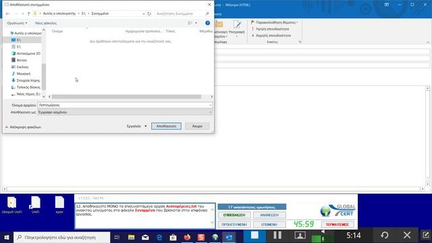This screenshot has height=243, width=432.
Task: Open the Ubiquiti UniFi desktop icon
Action: [x=12, y=205]
